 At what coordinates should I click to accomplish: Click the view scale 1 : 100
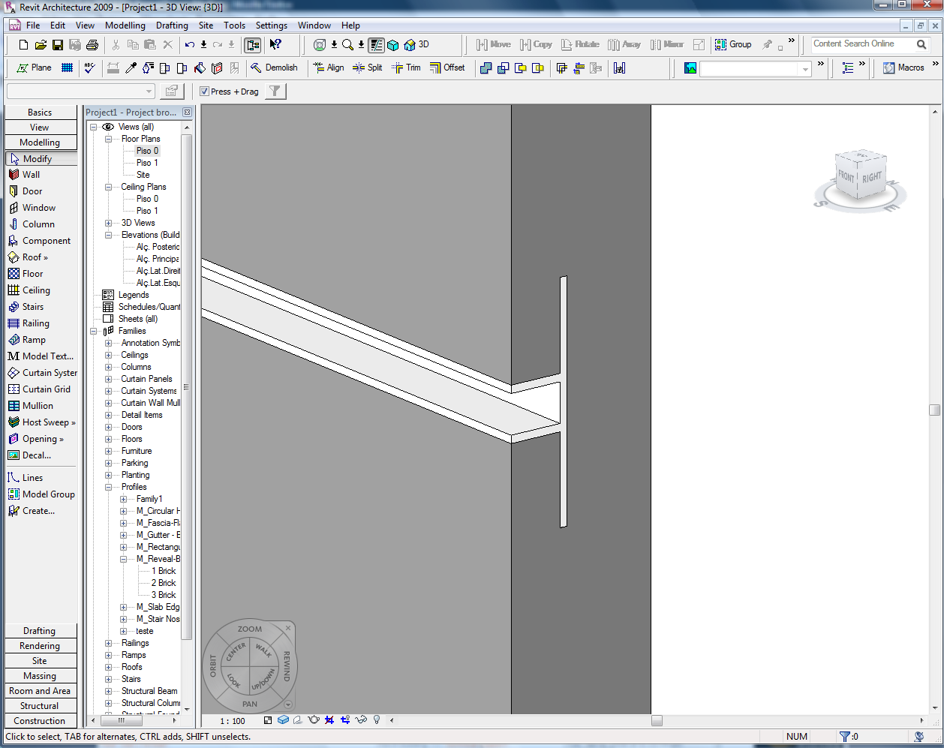(233, 721)
